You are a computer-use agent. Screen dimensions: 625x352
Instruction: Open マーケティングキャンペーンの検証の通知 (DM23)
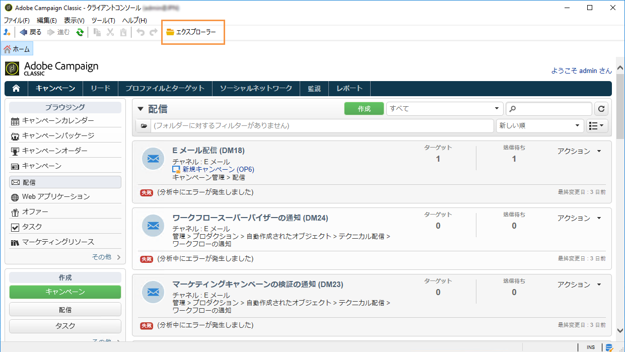[258, 285]
